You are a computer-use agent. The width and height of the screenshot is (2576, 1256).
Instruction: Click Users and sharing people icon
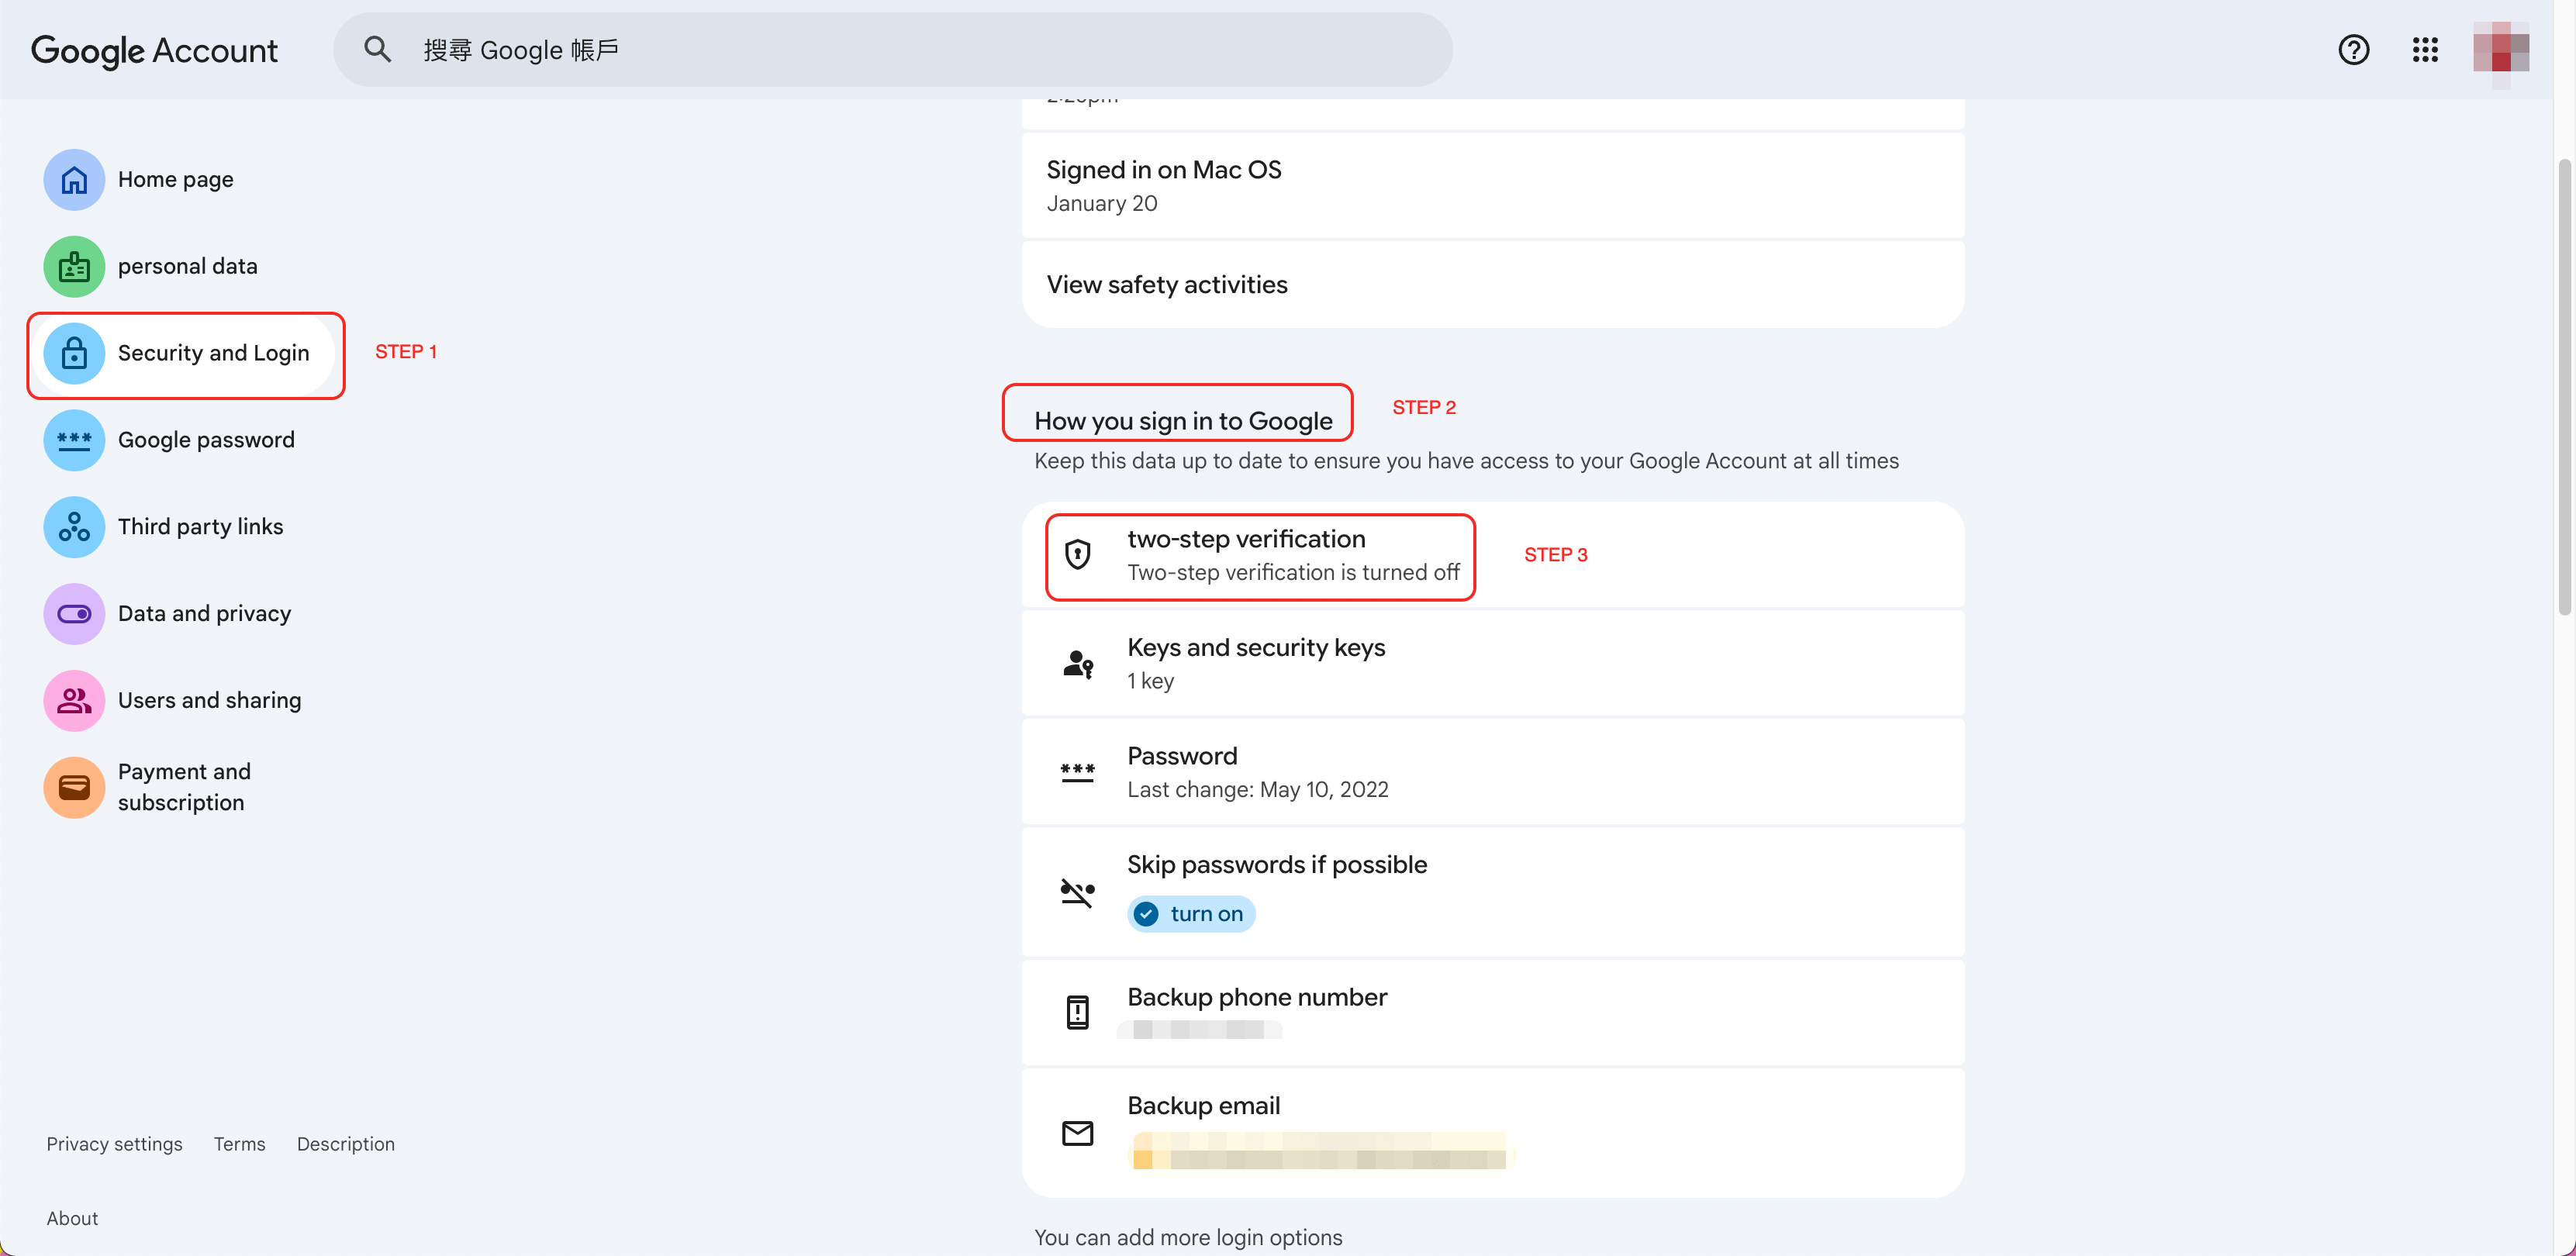click(74, 701)
